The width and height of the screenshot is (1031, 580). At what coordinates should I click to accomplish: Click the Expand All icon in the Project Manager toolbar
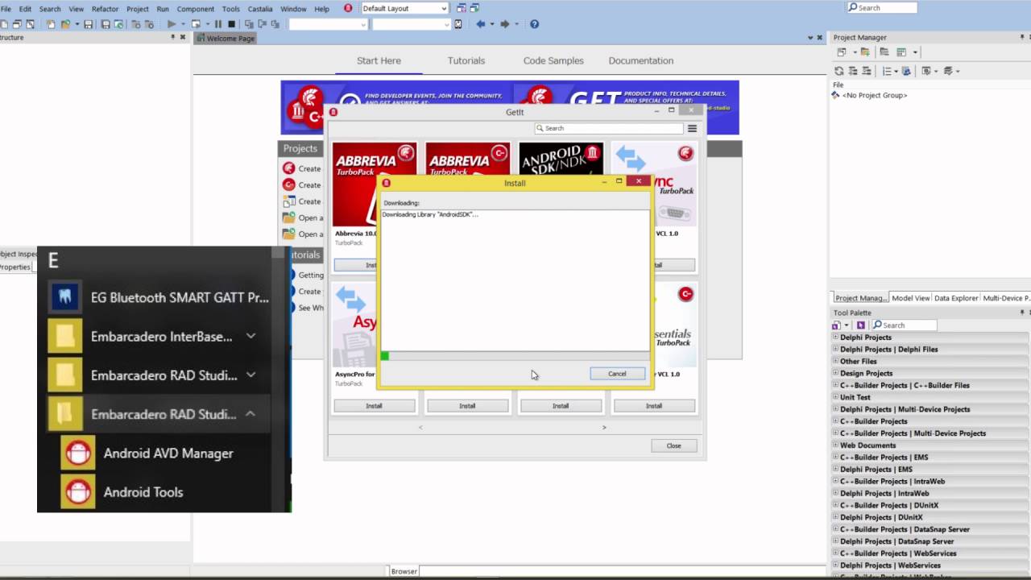point(853,71)
